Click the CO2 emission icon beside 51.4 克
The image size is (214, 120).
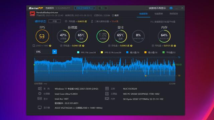[92, 21]
